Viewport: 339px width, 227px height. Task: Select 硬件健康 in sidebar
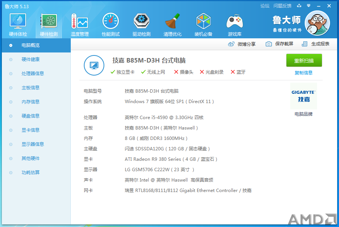[37, 60]
